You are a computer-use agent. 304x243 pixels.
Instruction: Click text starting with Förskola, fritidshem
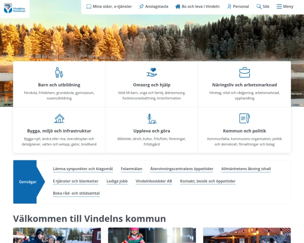[59, 96]
